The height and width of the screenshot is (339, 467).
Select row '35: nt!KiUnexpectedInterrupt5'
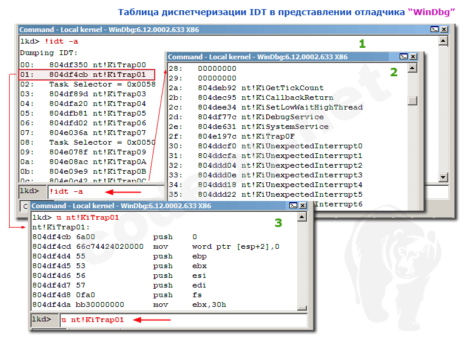tap(266, 194)
